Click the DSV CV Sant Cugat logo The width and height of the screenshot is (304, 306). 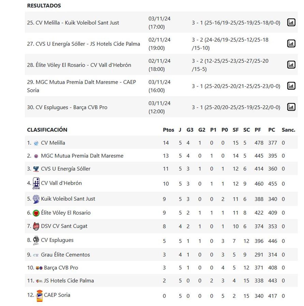36,226
